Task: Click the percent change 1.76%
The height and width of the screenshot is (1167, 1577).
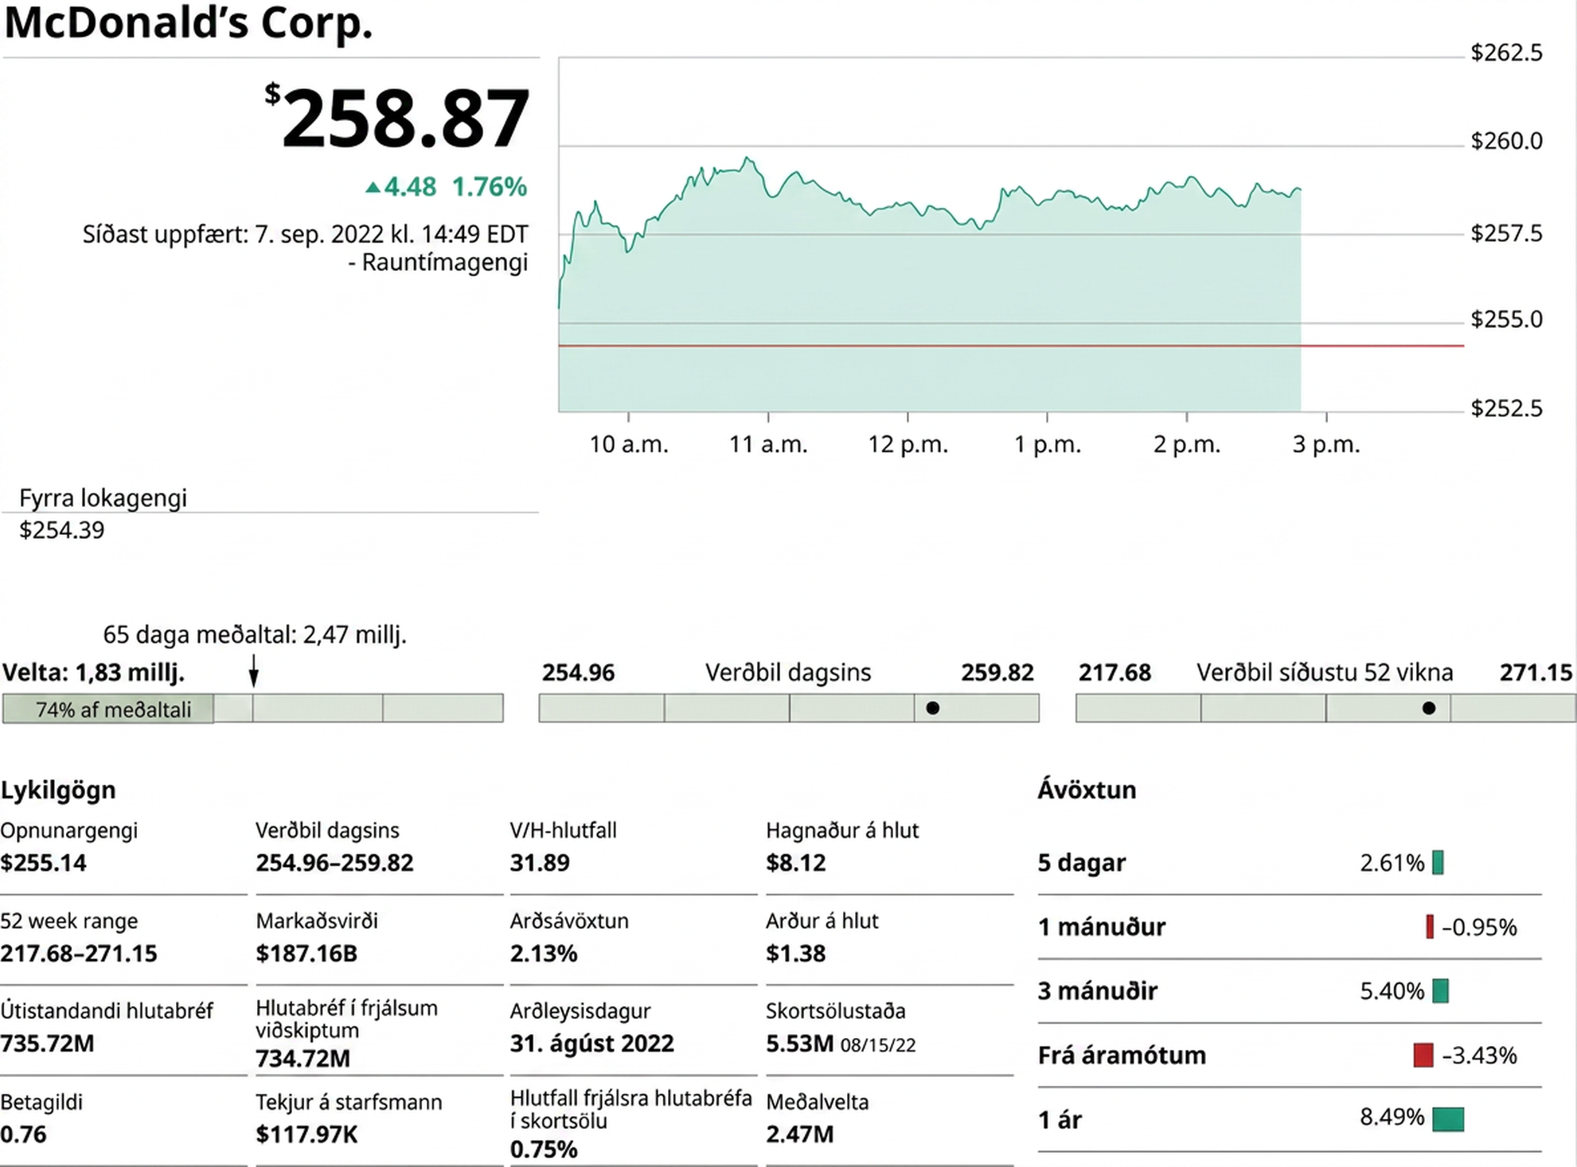Action: (490, 187)
